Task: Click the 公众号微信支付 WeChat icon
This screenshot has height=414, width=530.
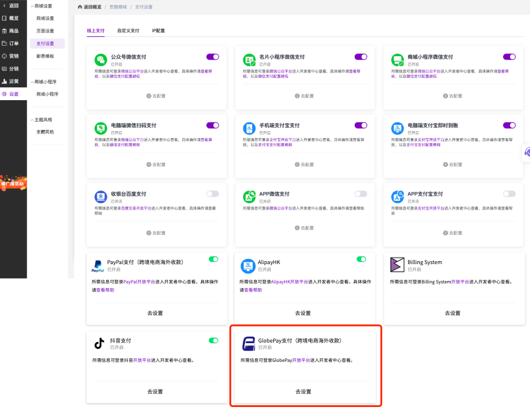Action: pos(101,60)
